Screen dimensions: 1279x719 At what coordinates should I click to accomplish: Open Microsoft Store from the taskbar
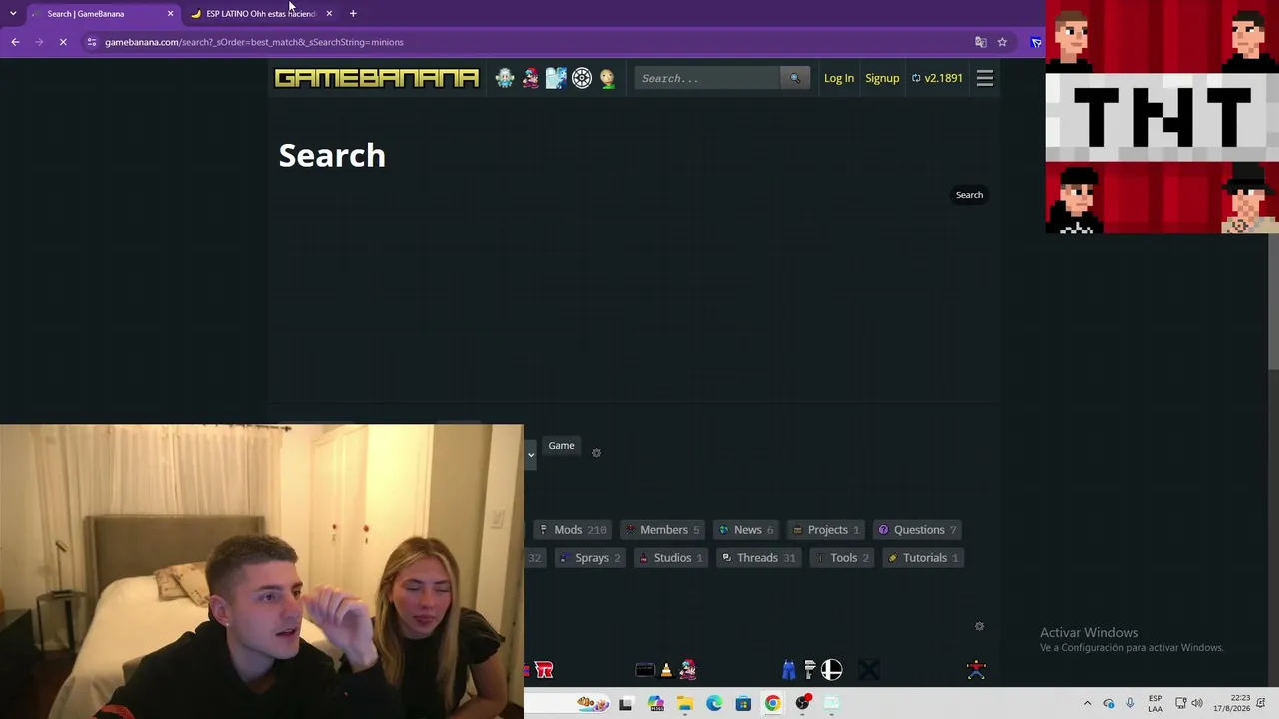pyautogui.click(x=743, y=704)
